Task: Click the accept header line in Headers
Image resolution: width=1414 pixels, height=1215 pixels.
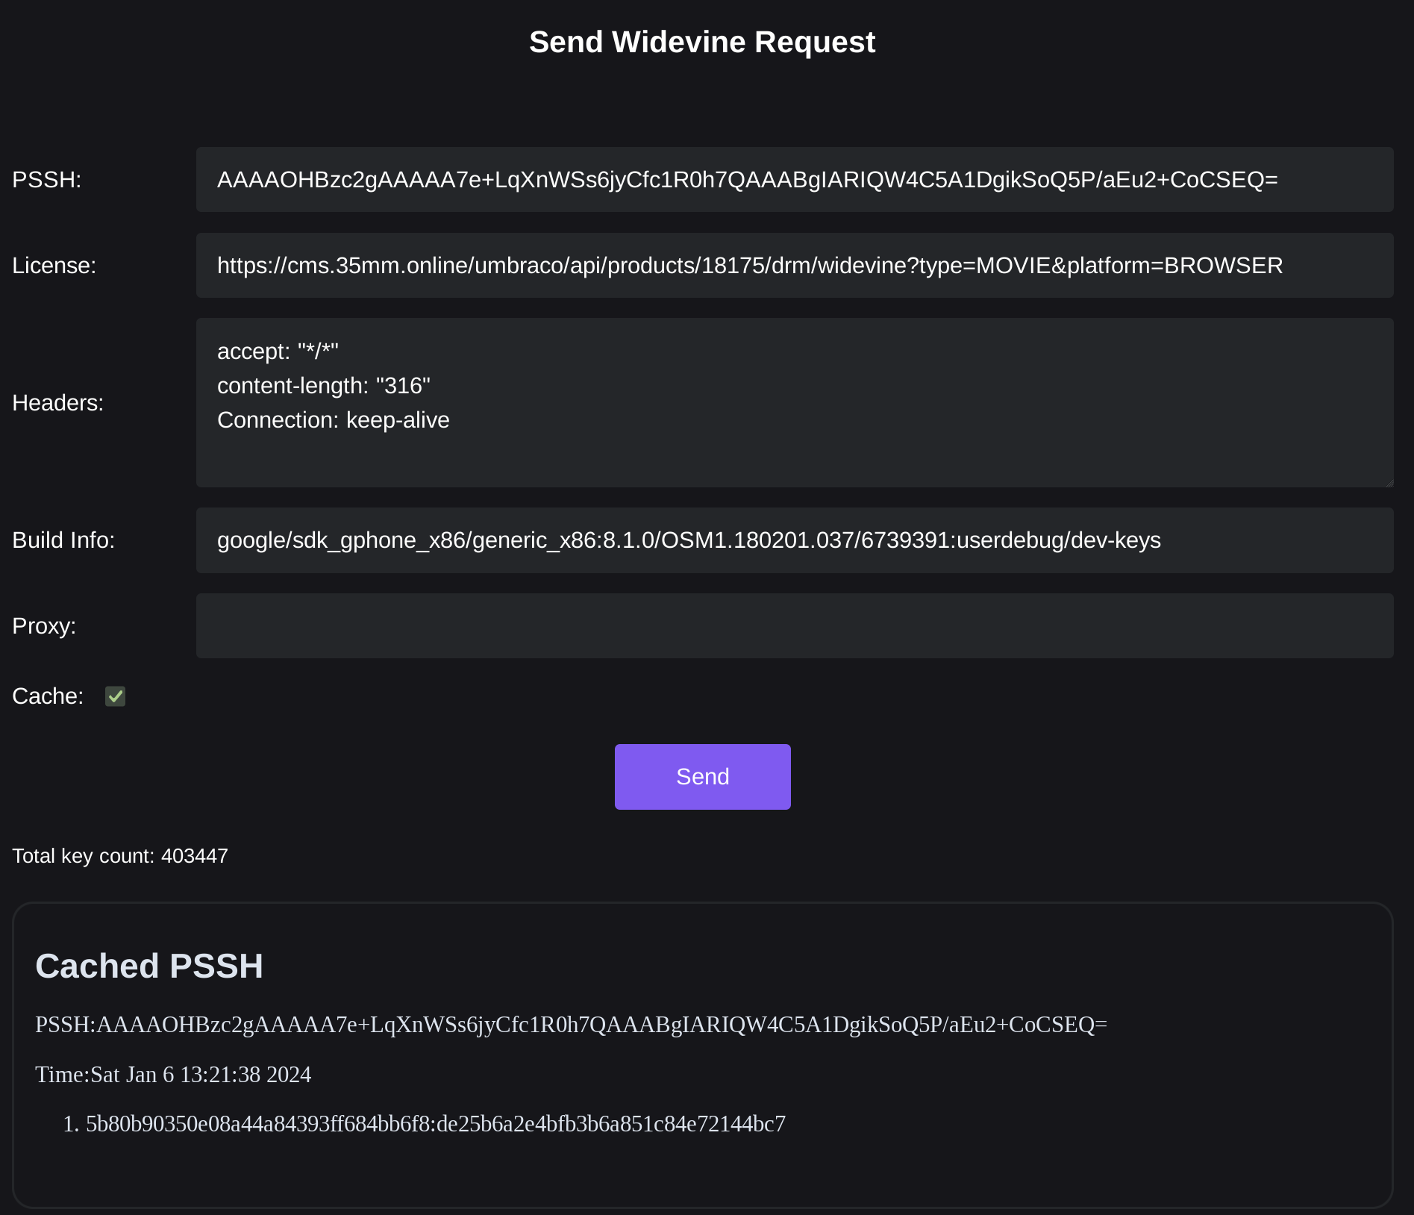Action: pyautogui.click(x=278, y=352)
